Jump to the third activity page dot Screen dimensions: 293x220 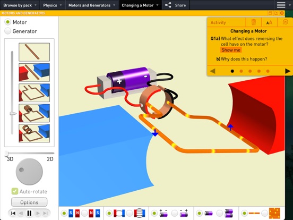click(250, 71)
